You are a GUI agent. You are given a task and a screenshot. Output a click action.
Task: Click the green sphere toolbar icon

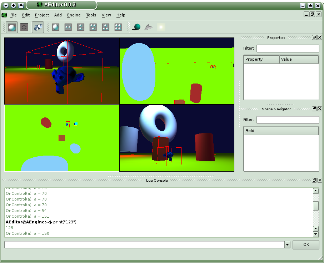point(136,27)
